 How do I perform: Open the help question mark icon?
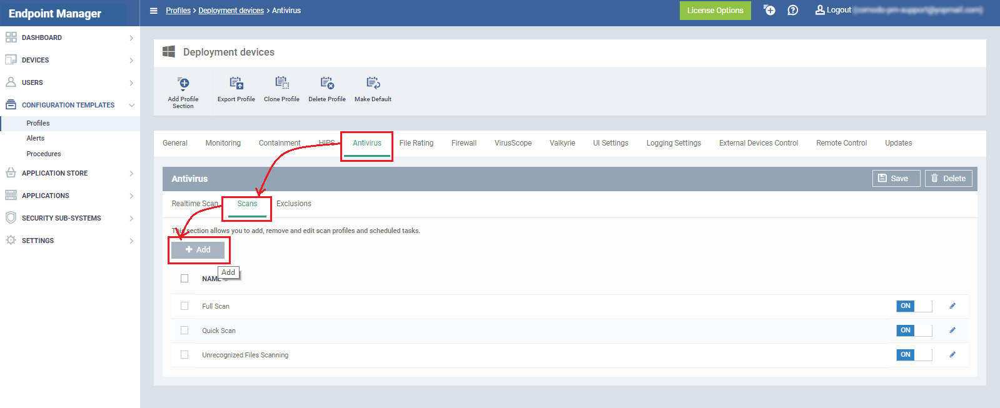793,10
